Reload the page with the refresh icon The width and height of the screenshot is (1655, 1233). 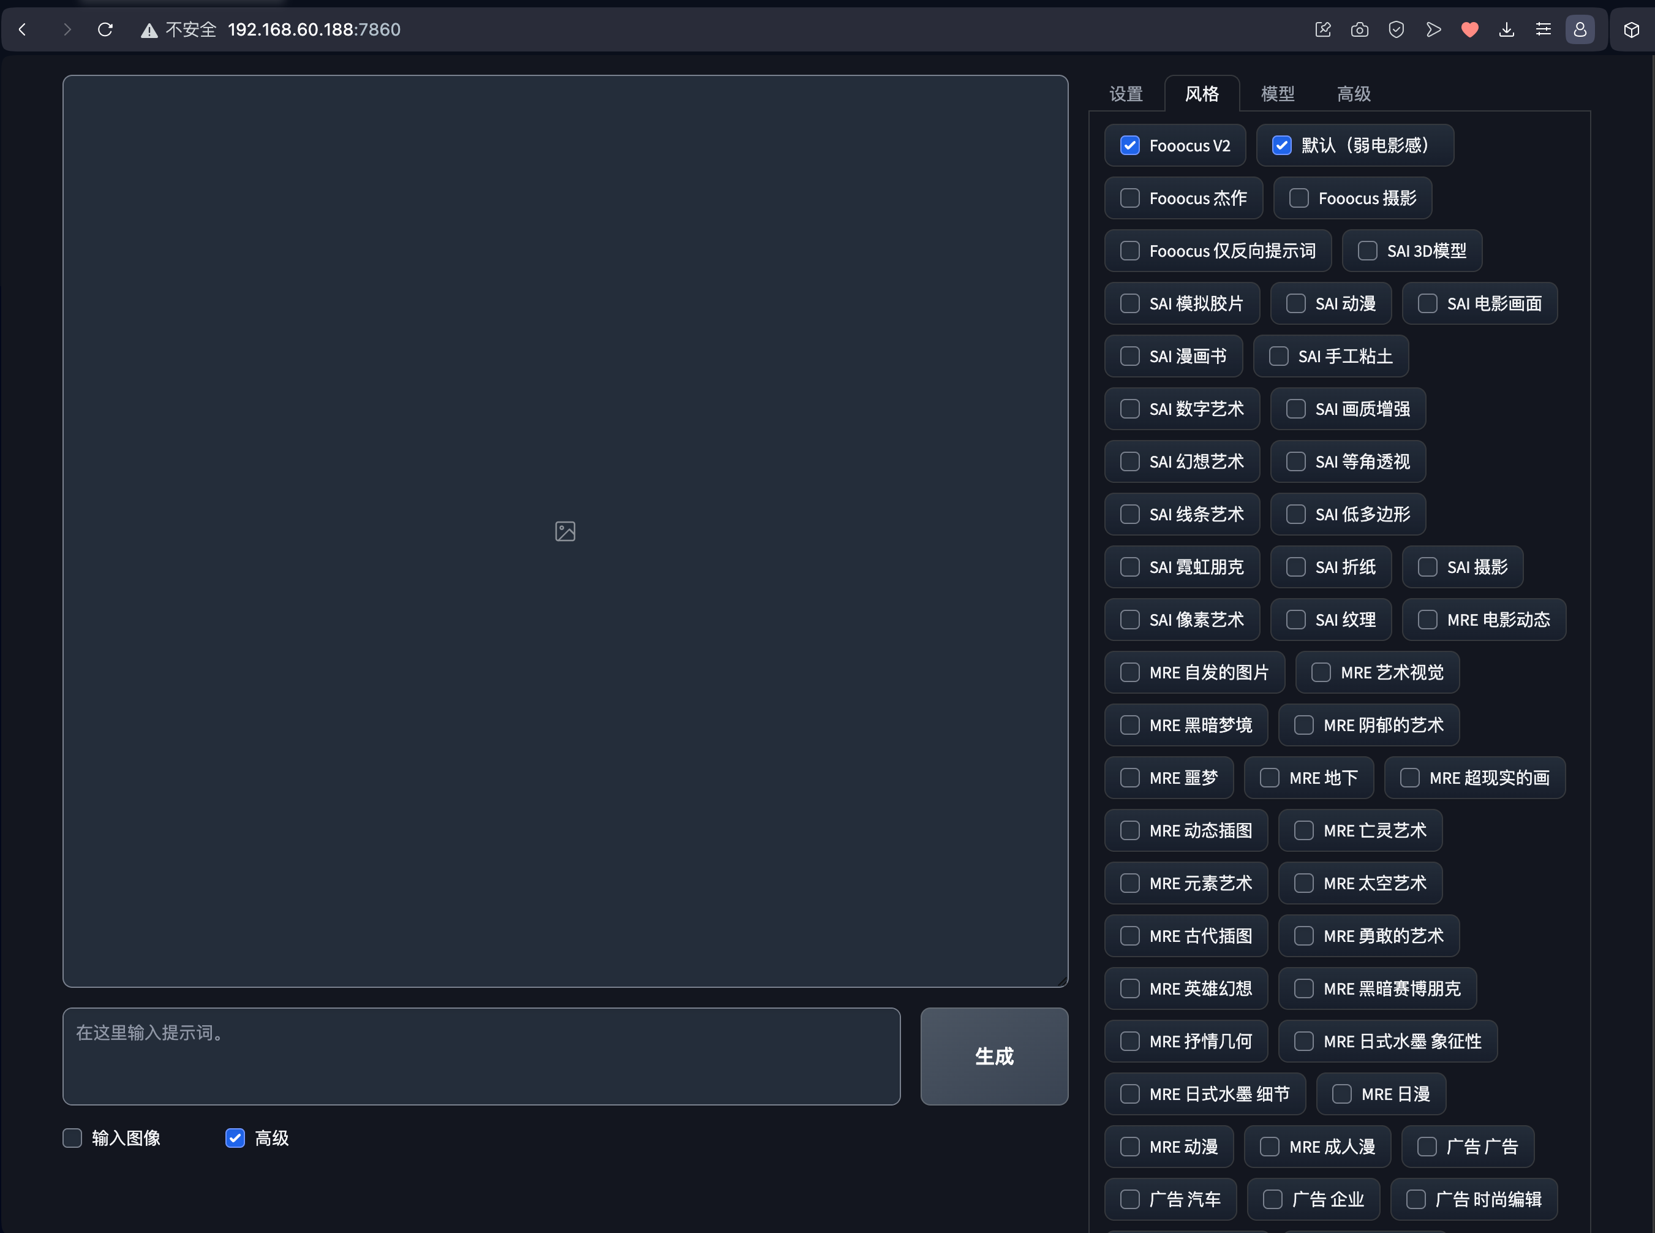pos(105,29)
